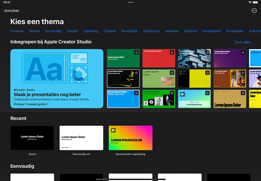
Task: Switch to the Creatief category
Action: (109, 31)
